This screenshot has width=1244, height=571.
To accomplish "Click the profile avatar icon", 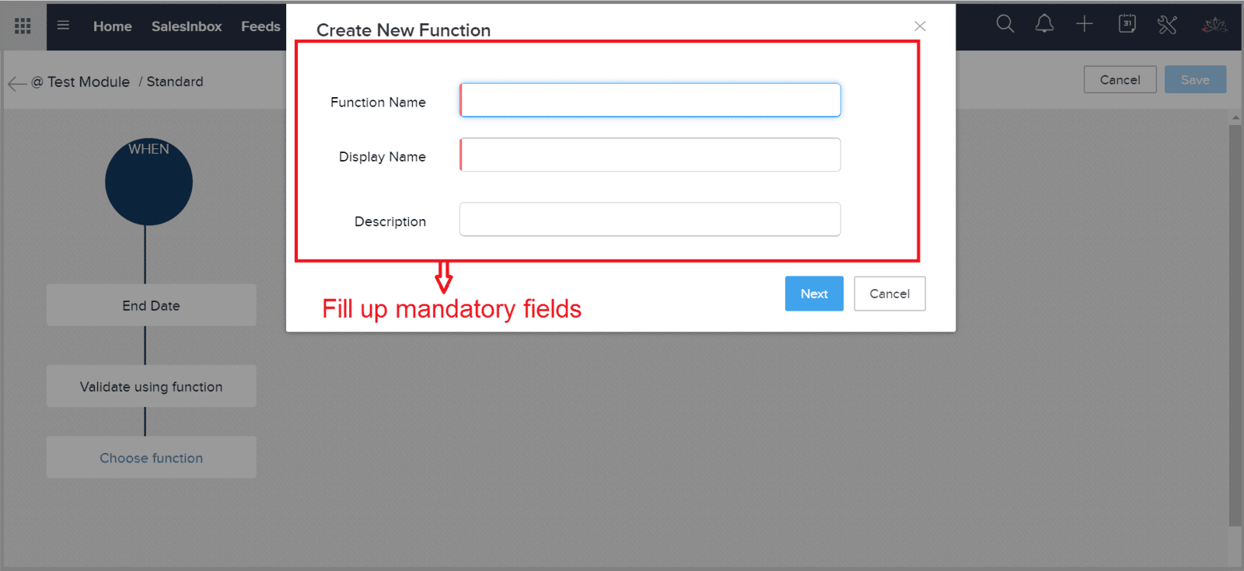I will click(x=1214, y=25).
